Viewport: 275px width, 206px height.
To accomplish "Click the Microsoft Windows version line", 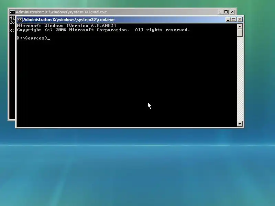I will tap(66, 26).
